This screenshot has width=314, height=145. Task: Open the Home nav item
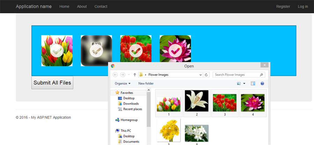[64, 7]
